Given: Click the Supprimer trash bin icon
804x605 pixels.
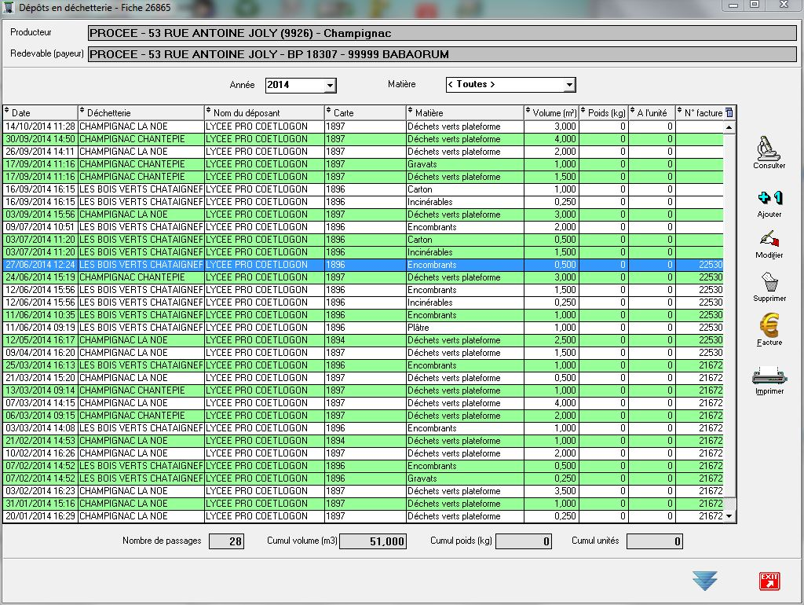Looking at the screenshot, I should (769, 283).
